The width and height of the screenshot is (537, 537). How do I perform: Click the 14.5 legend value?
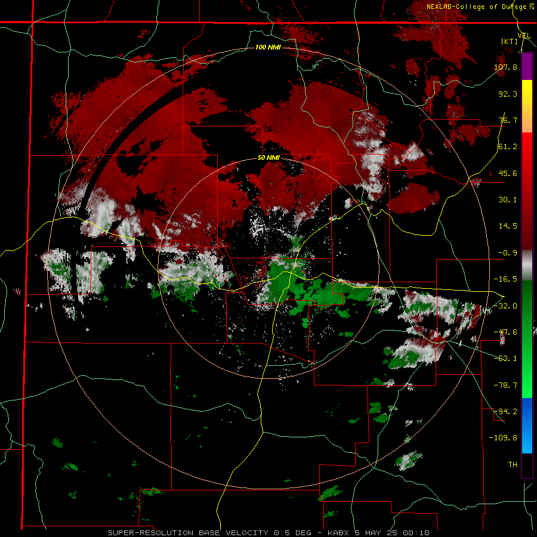pos(508,226)
